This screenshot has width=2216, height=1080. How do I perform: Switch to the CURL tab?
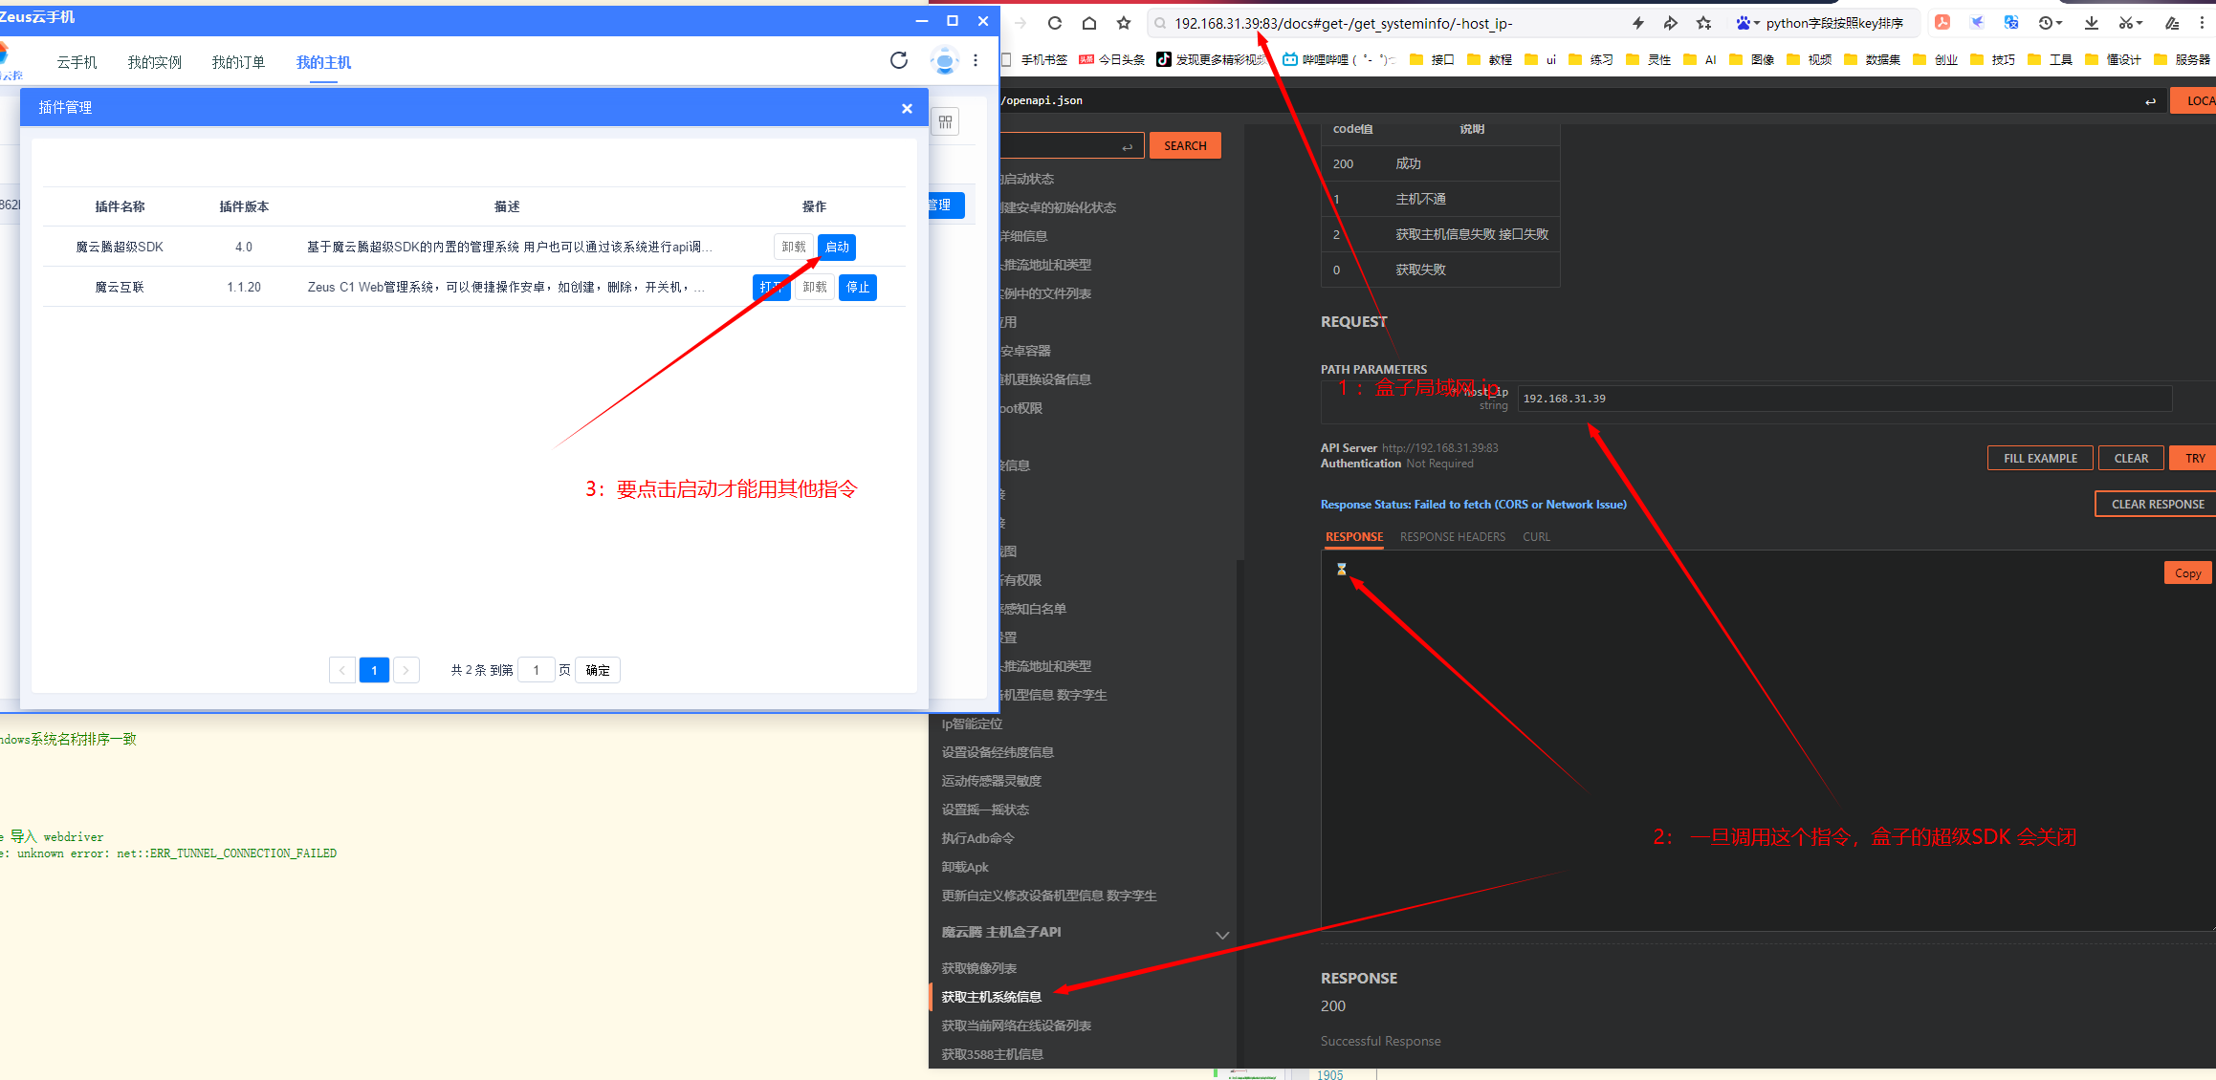pos(1536,537)
